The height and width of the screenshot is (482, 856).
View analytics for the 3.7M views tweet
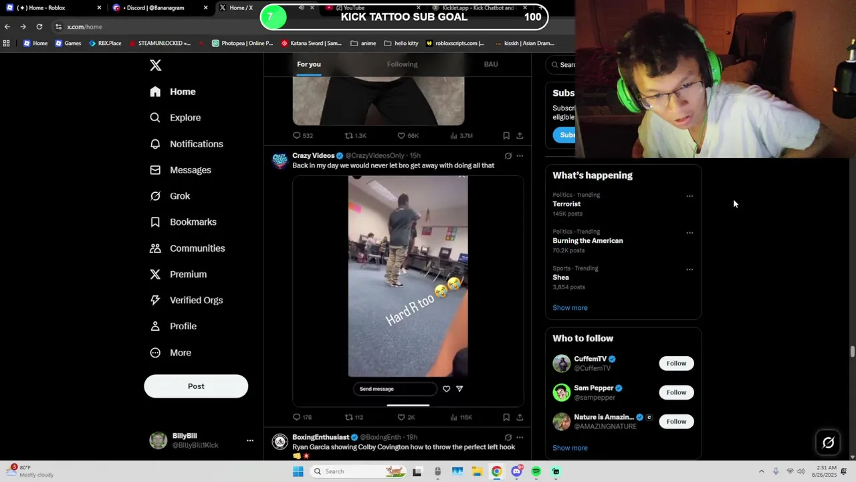[461, 136]
